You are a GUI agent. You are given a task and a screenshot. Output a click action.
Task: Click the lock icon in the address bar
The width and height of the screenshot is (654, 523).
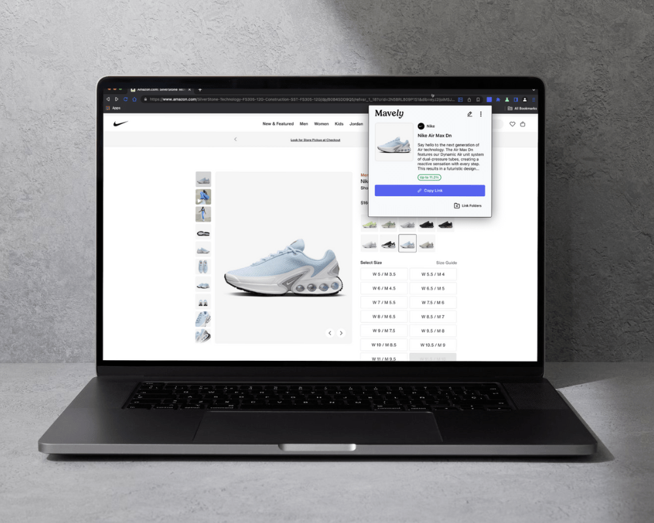(145, 99)
